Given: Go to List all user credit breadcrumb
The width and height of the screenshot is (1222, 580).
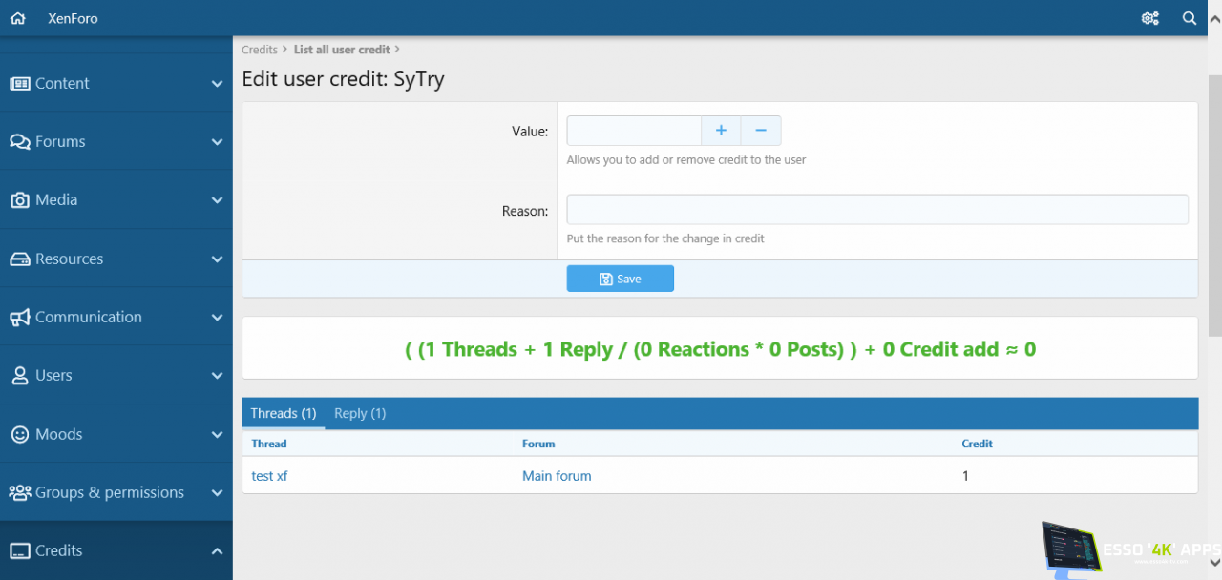Looking at the screenshot, I should click(x=342, y=50).
